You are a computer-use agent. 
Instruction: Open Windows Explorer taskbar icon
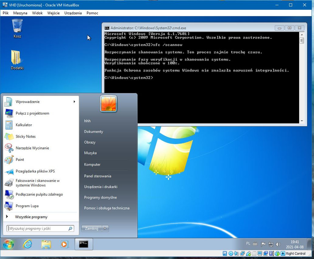pos(46,244)
